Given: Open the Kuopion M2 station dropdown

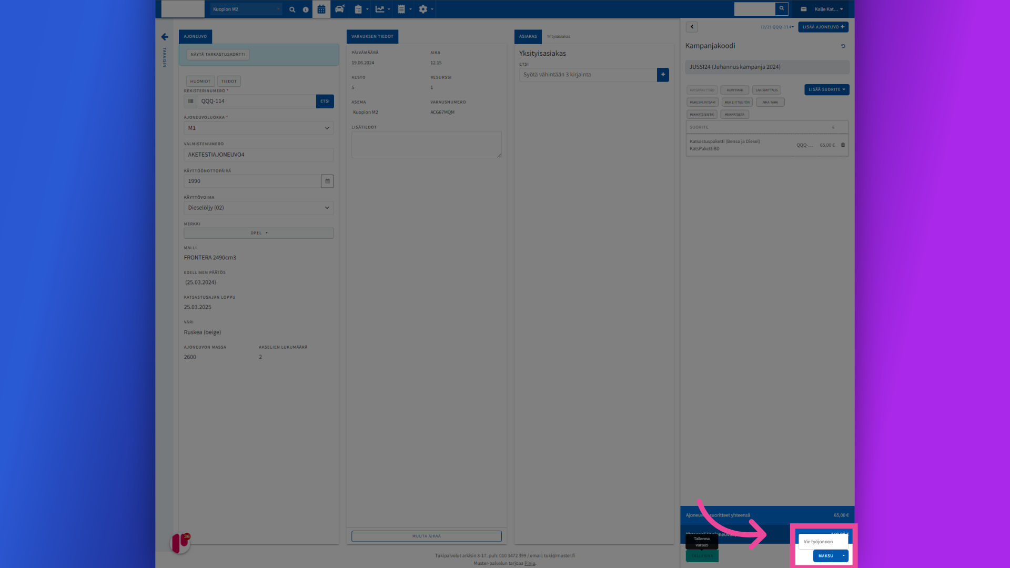Looking at the screenshot, I should [x=246, y=9].
